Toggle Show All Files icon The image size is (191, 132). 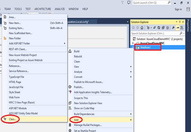(168, 28)
